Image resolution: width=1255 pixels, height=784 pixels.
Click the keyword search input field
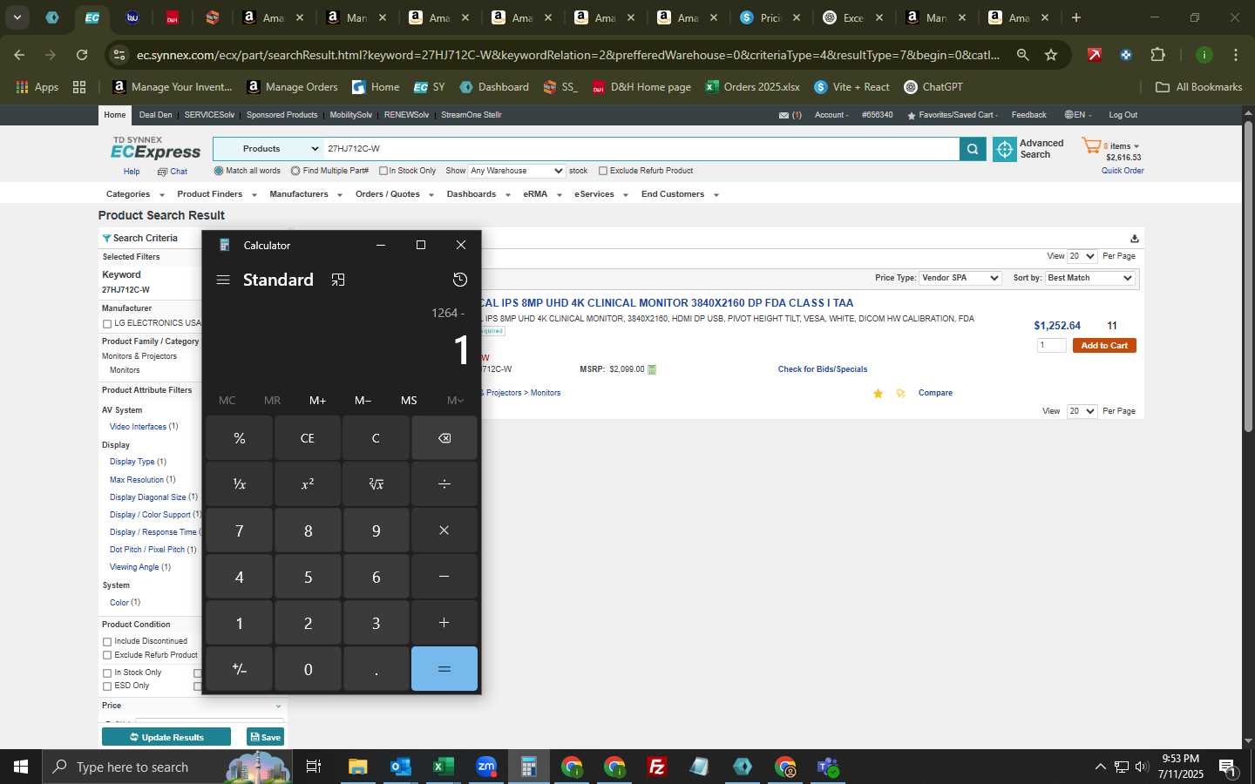(x=641, y=149)
